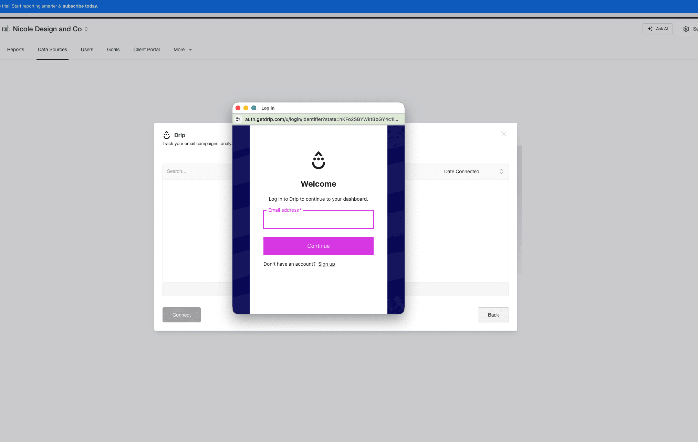
Task: Switch to the Goals tab
Action: (113, 49)
